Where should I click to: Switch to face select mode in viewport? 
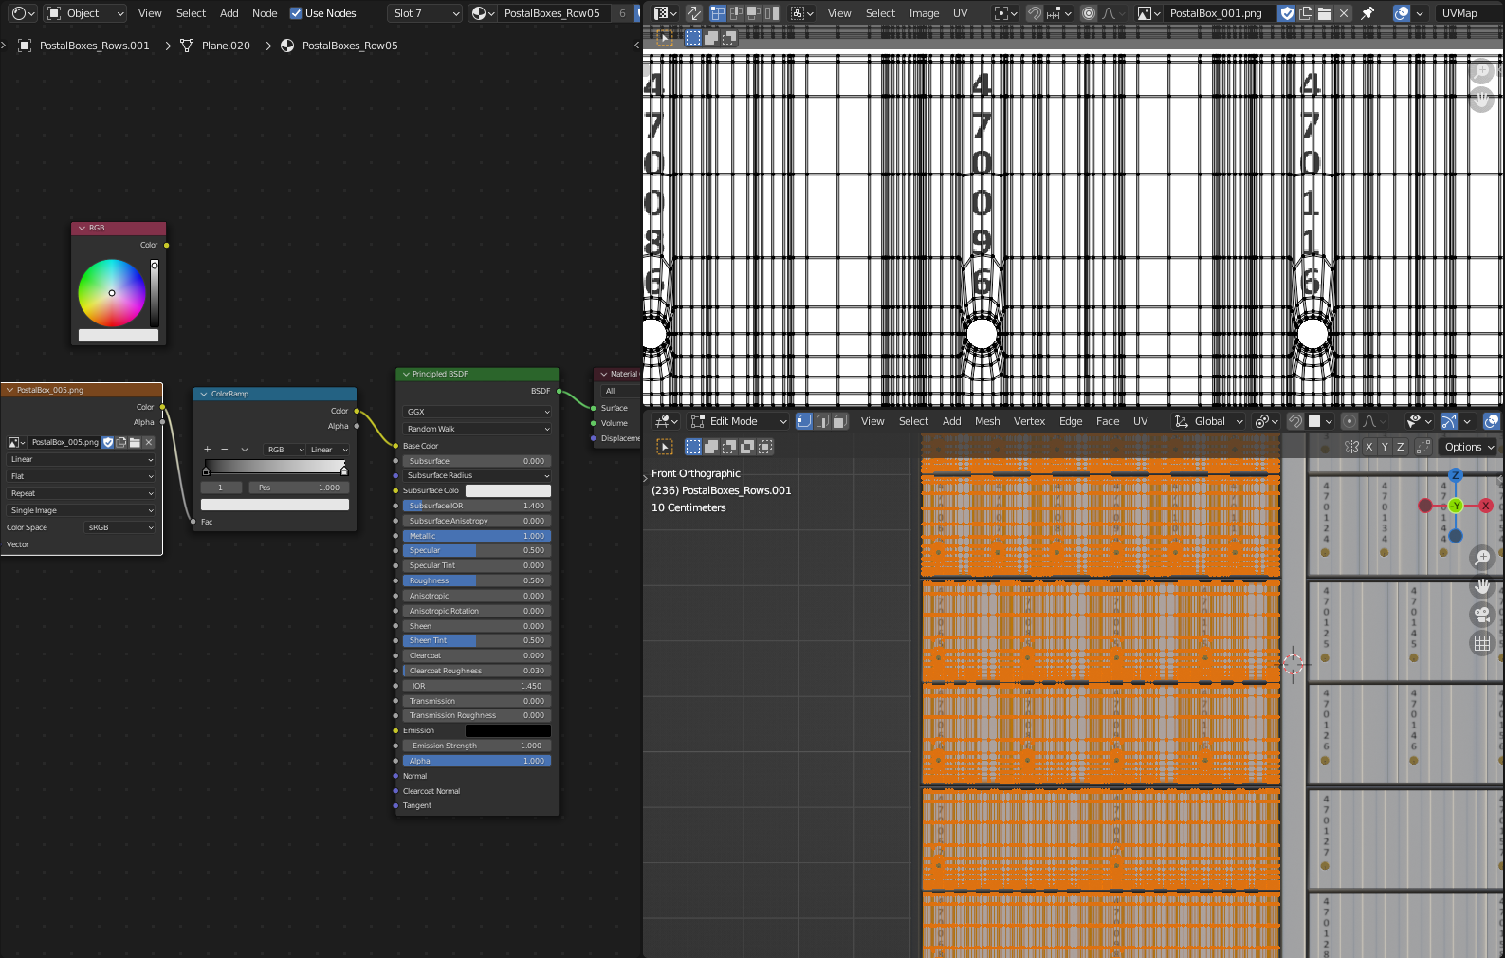(x=840, y=421)
